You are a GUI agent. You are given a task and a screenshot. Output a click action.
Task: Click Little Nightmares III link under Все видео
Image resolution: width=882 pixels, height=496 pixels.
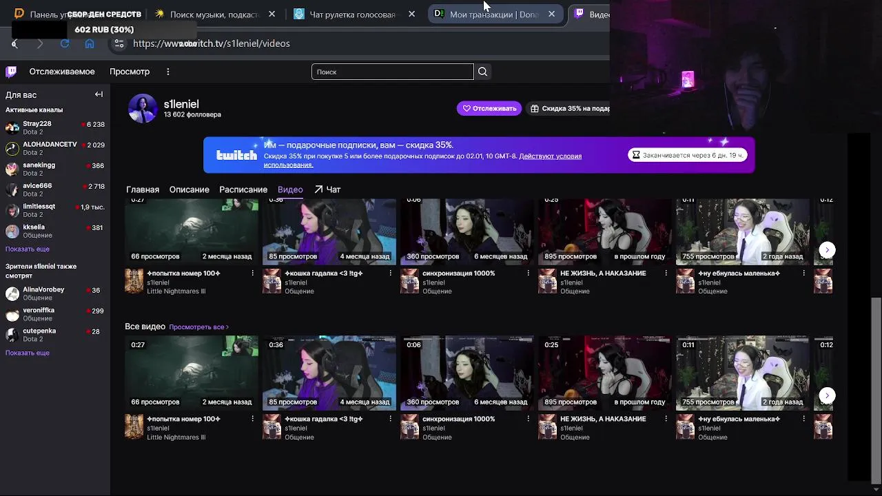176,437
